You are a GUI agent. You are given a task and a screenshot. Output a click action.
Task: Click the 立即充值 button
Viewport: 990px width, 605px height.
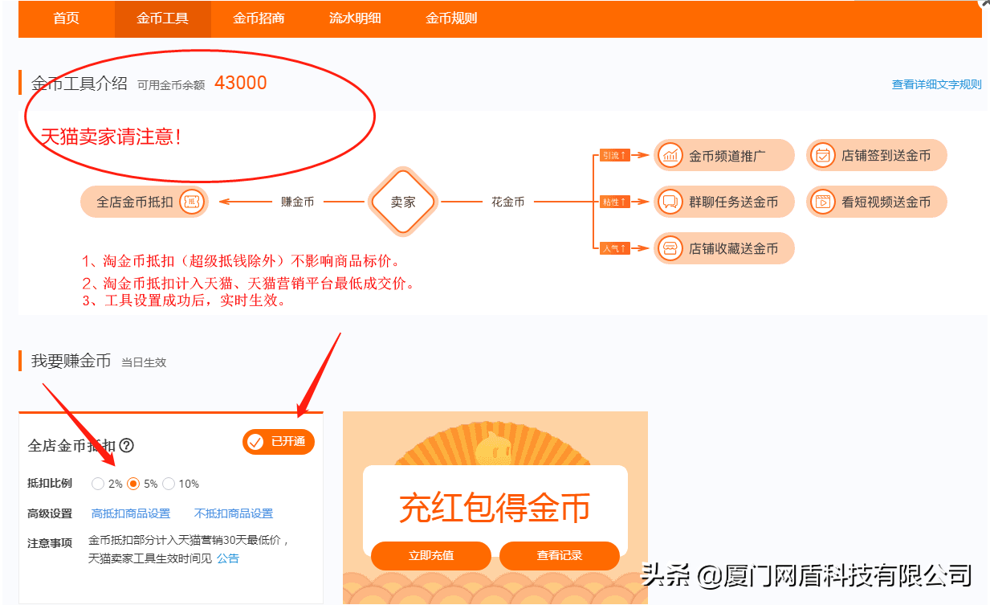coord(431,555)
